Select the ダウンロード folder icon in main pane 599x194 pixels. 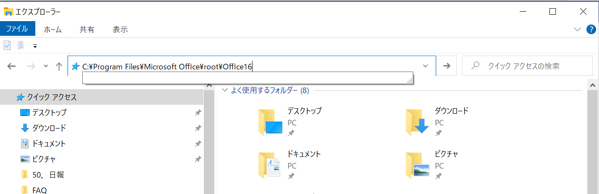click(x=418, y=122)
